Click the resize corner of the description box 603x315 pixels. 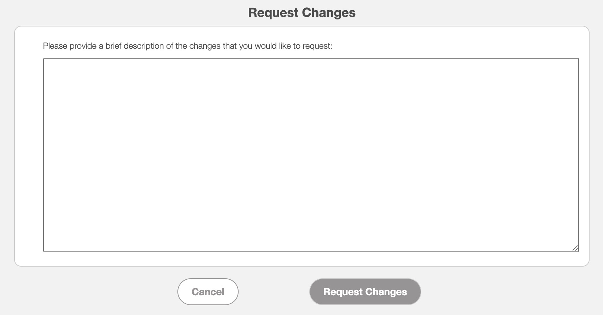click(575, 248)
